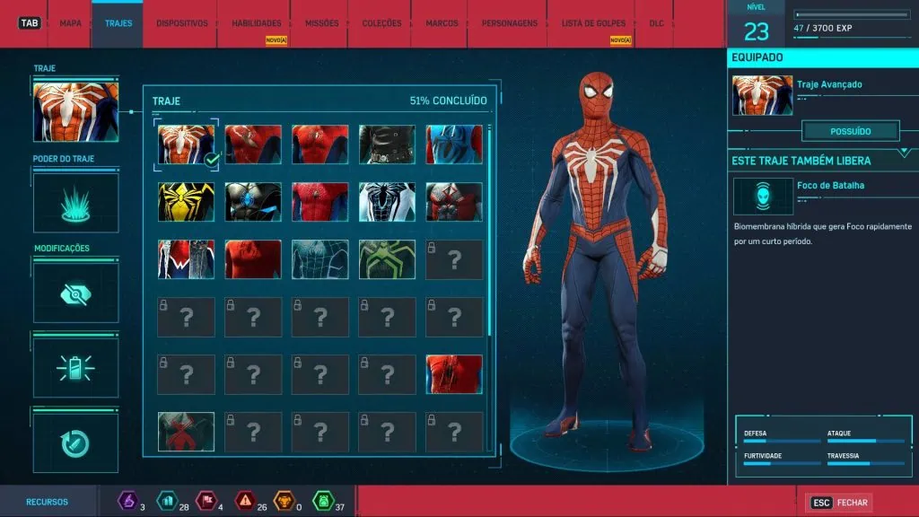Click the Nível 23 level indicator
The width and height of the screenshot is (919, 517).
pos(756,23)
